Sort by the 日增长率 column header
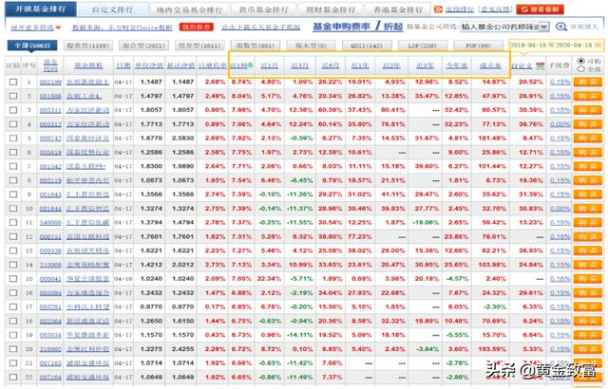The image size is (608, 389). coord(212,65)
